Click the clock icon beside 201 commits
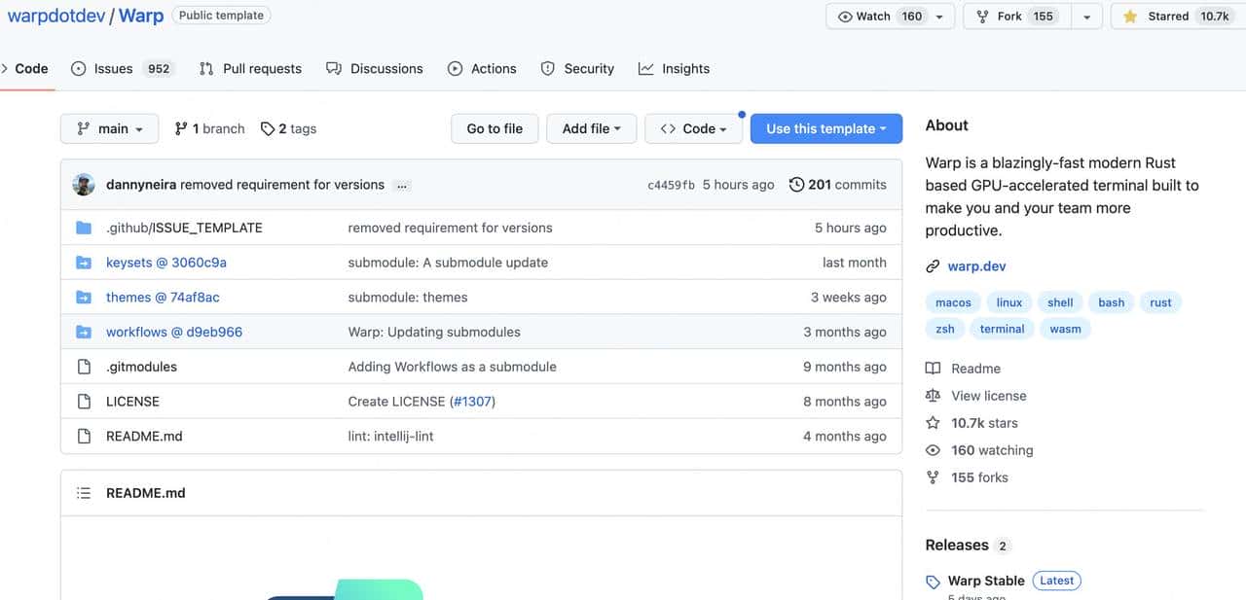 click(x=796, y=185)
